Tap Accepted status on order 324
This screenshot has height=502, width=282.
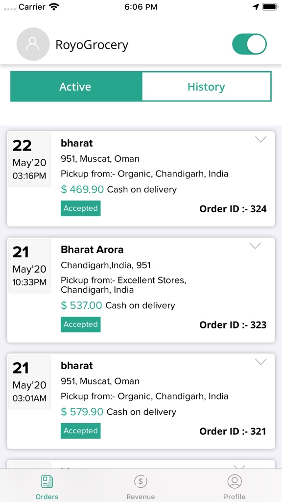click(81, 208)
